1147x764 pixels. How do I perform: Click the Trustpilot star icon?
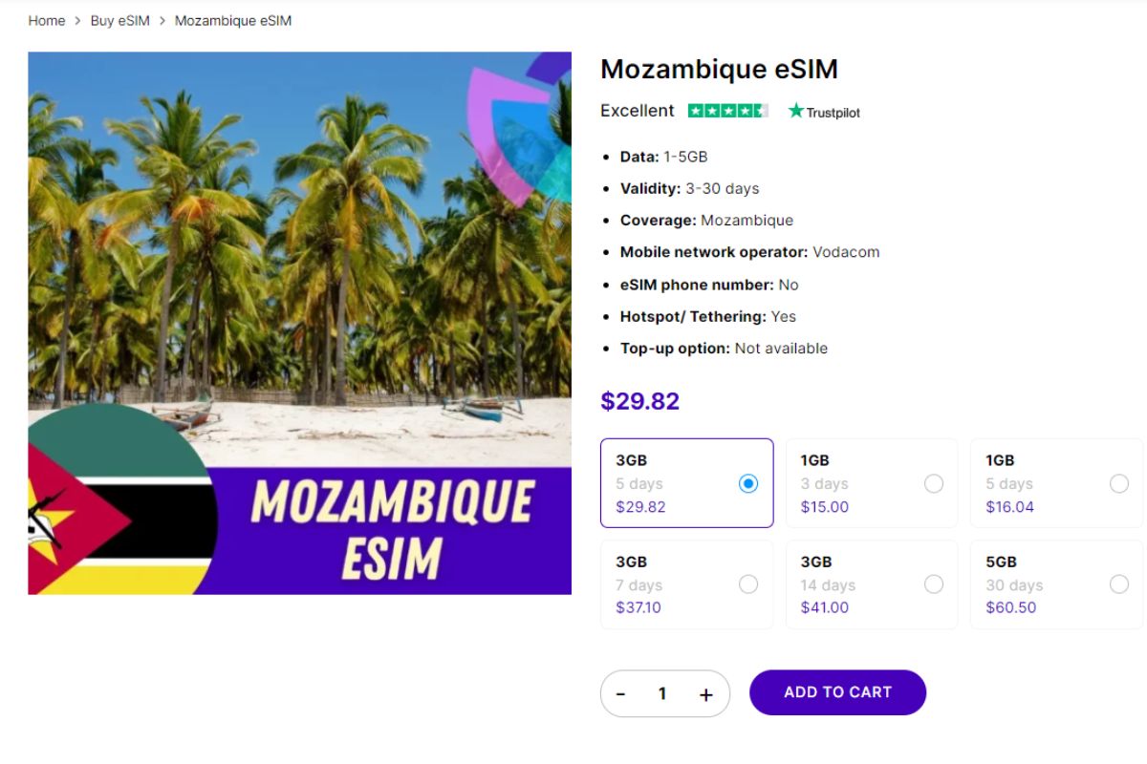pos(794,110)
